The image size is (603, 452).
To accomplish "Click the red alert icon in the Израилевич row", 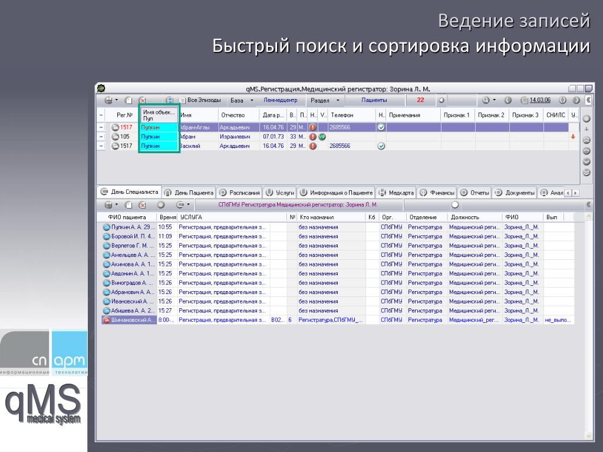I will [313, 137].
